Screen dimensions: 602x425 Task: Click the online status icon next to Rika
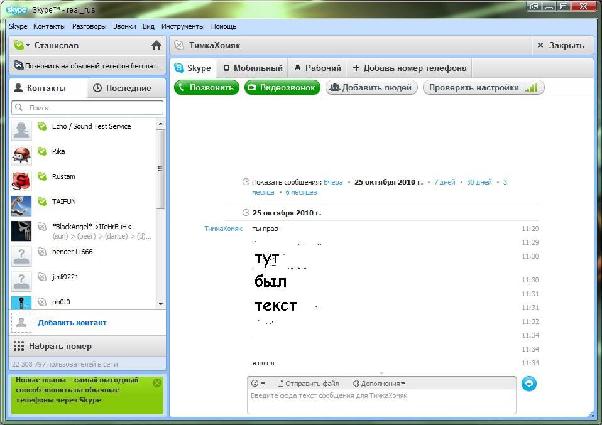click(42, 151)
